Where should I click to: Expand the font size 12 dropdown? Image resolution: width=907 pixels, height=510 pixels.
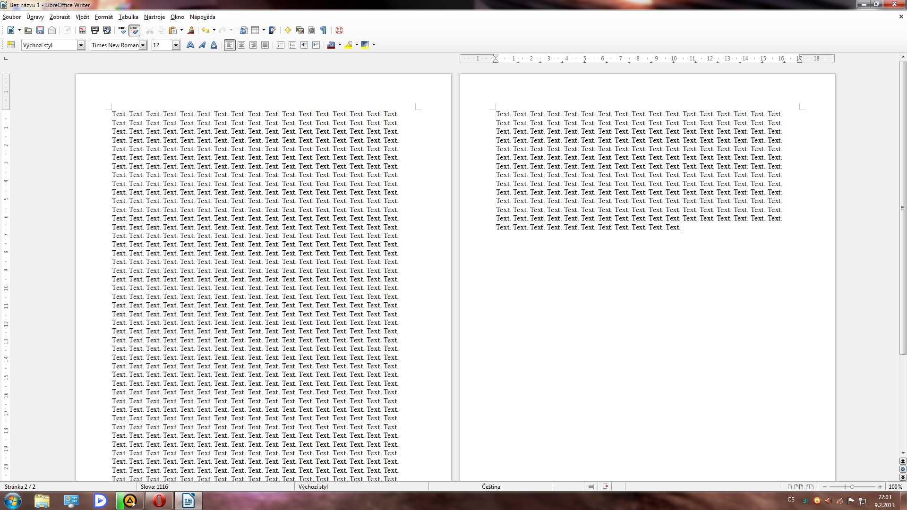coord(176,45)
